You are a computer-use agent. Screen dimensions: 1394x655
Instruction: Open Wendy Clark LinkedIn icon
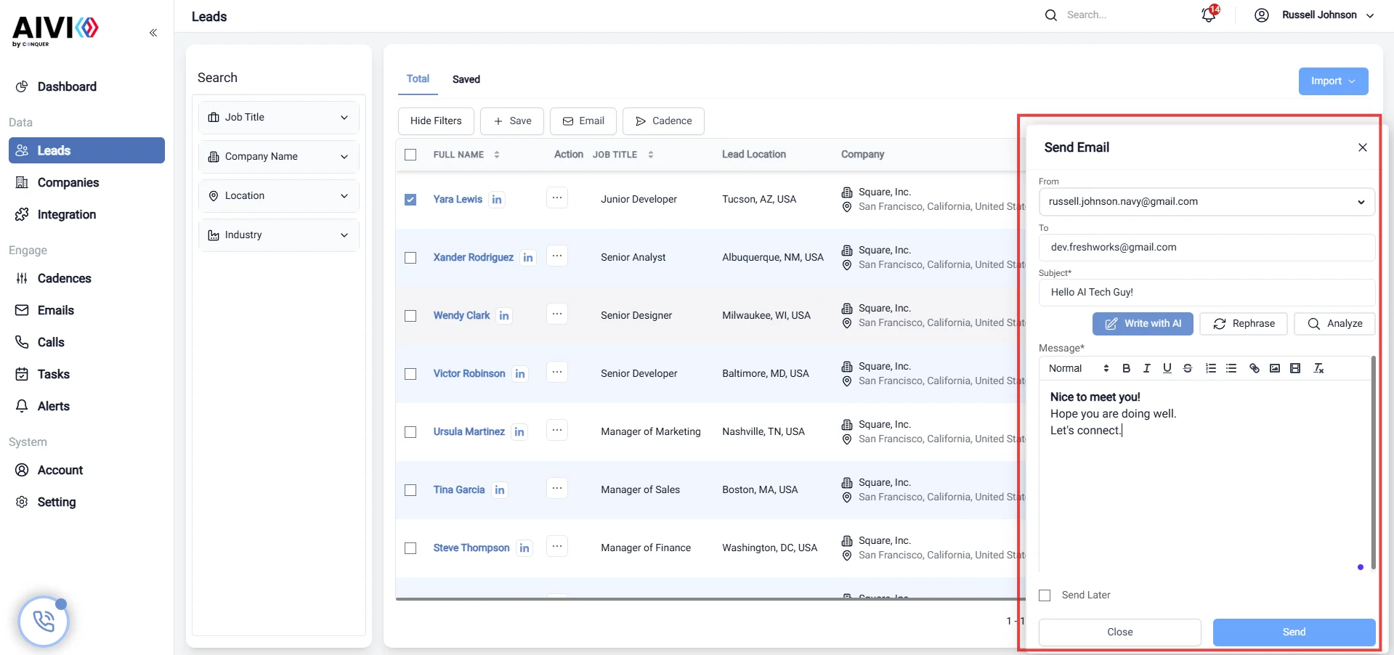pos(504,316)
